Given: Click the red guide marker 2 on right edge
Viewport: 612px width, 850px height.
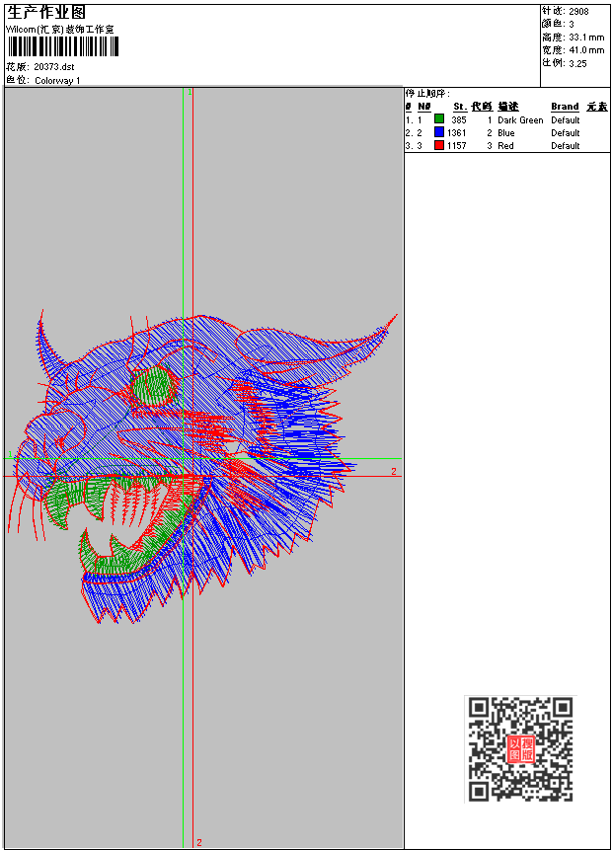Looking at the screenshot, I should pyautogui.click(x=394, y=471).
